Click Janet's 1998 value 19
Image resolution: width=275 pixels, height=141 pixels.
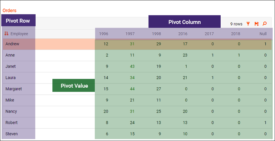tap(159, 67)
